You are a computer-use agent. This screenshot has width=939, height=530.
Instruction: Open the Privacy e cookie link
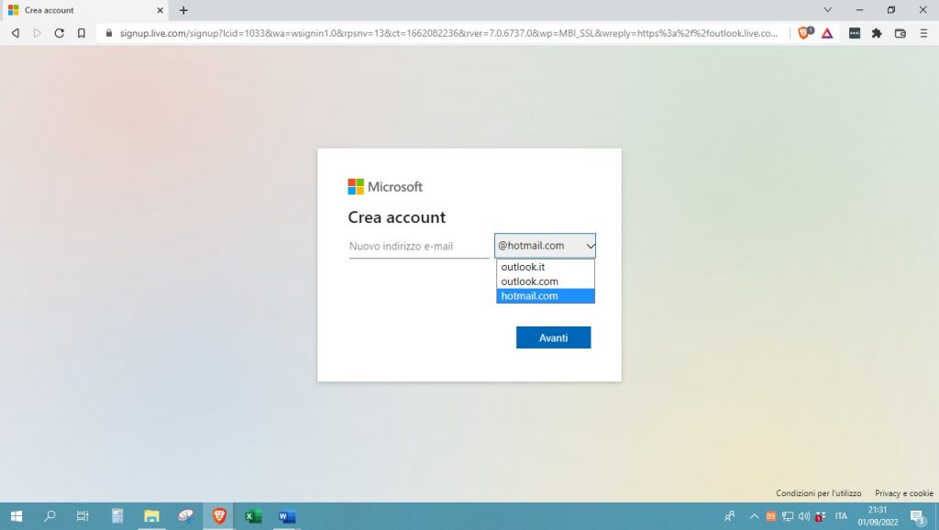pyautogui.click(x=903, y=493)
